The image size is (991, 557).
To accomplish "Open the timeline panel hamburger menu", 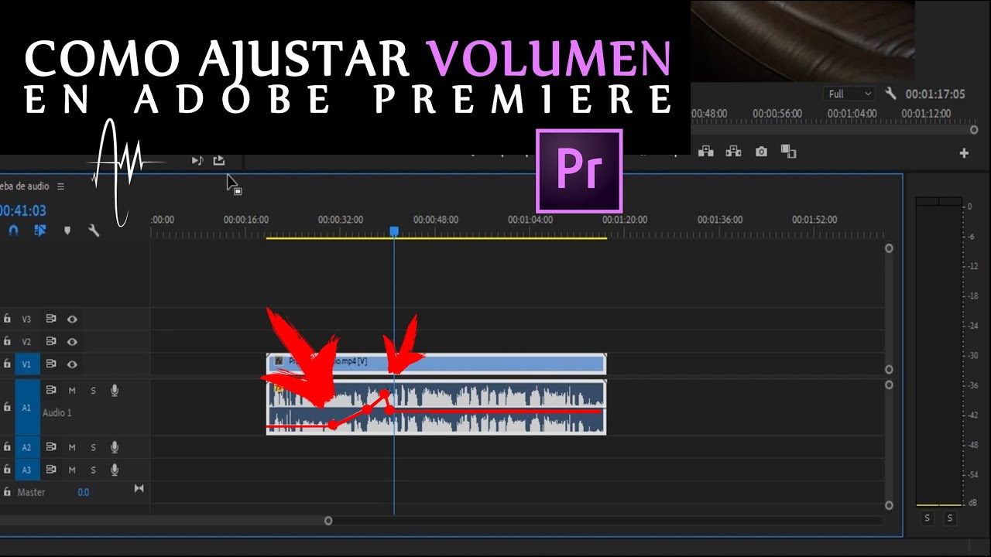I will 60,186.
